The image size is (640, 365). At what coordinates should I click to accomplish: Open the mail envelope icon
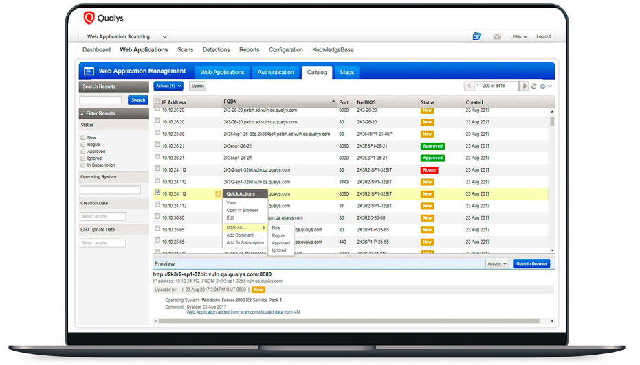point(497,36)
